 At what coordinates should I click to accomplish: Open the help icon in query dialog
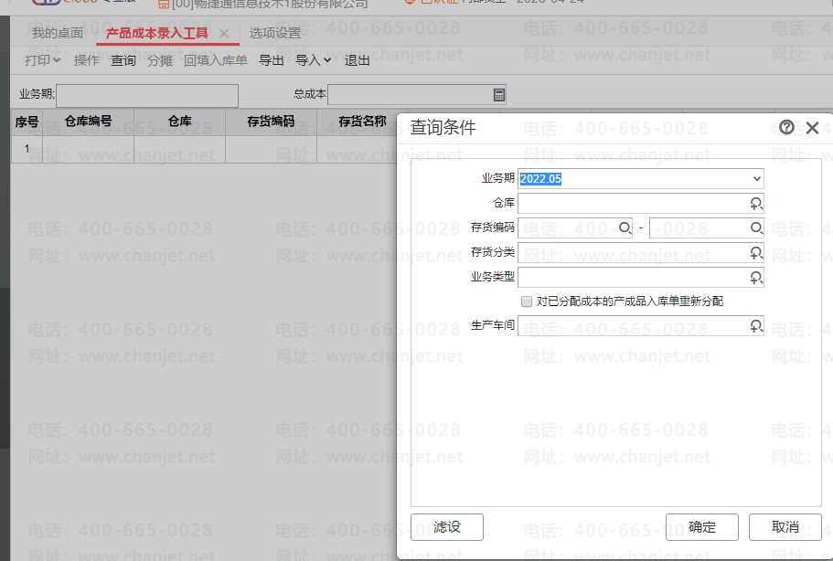pos(786,127)
